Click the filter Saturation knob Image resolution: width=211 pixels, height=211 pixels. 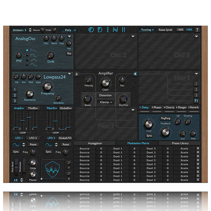pyautogui.click(x=58, y=98)
